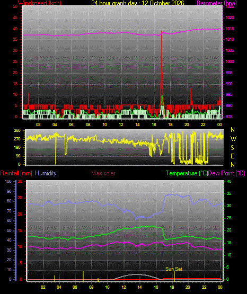Click the '12' hour label under the top graph
Screen dimensions: 247x294
click(x=121, y=124)
